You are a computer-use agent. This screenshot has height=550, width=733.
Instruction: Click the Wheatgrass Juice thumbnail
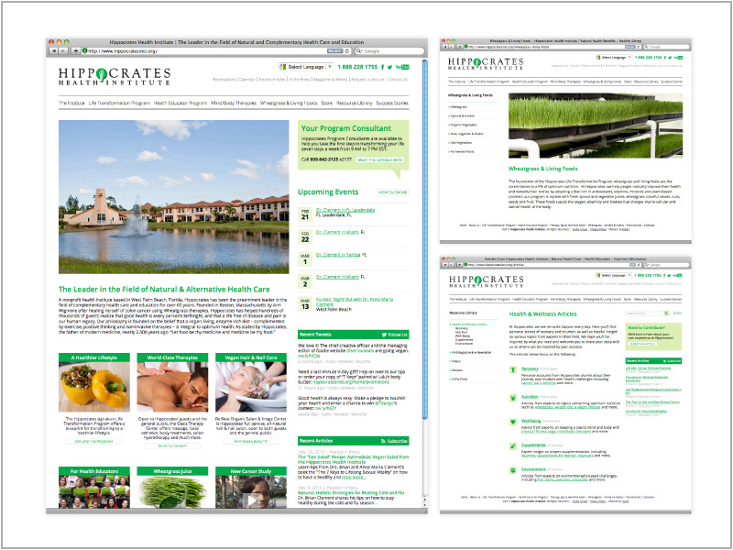click(x=172, y=492)
